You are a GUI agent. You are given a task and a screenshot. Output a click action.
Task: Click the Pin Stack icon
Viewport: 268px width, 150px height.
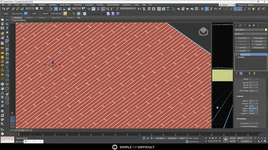[236, 73]
